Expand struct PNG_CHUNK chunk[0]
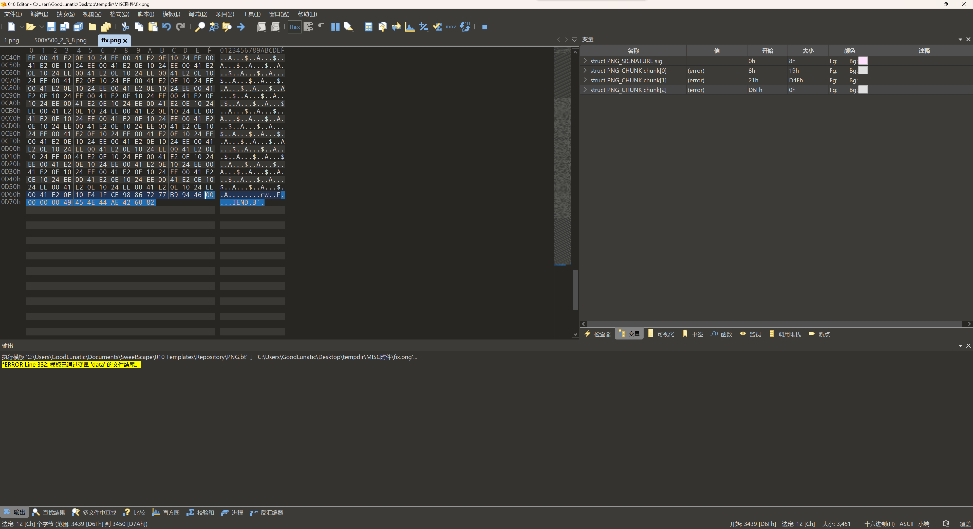 pos(585,70)
